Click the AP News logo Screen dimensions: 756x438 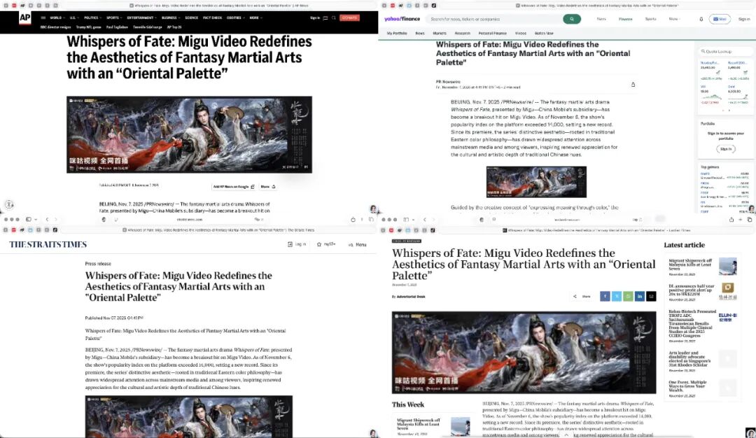(24, 17)
